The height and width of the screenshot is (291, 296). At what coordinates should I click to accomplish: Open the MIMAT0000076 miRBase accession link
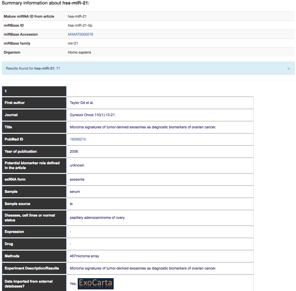80,34
